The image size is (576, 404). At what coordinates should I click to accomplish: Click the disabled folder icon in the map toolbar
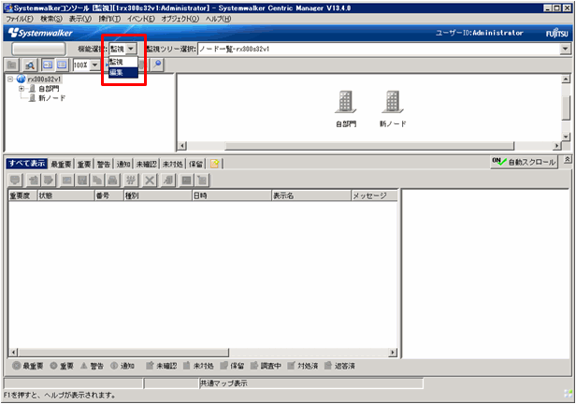(x=12, y=65)
